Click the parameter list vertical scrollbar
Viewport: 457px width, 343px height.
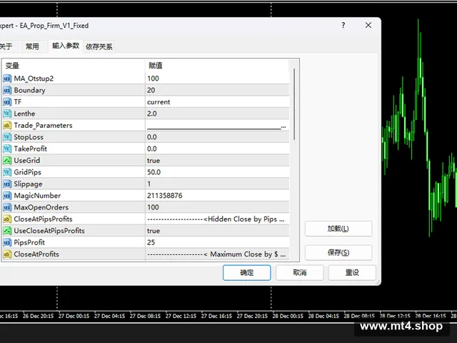click(x=294, y=104)
